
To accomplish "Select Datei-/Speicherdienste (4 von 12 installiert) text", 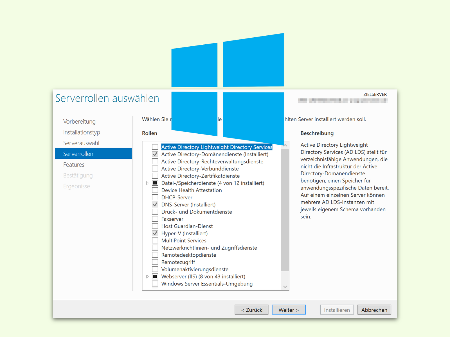I will 213,183.
